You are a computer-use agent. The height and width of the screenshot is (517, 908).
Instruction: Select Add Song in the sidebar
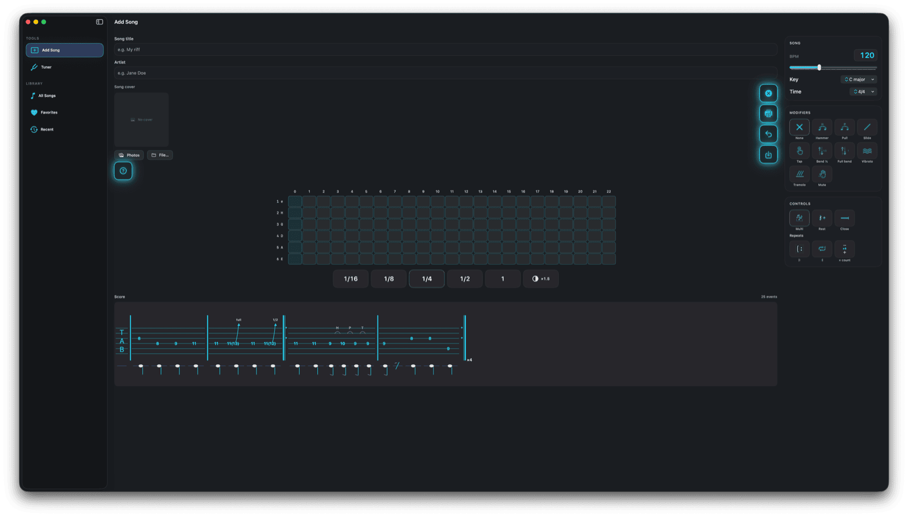coord(65,50)
